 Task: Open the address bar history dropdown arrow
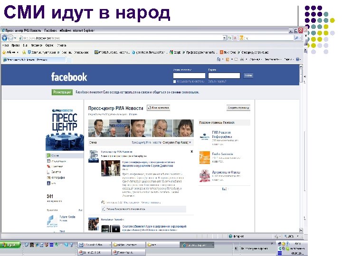click(x=224, y=38)
